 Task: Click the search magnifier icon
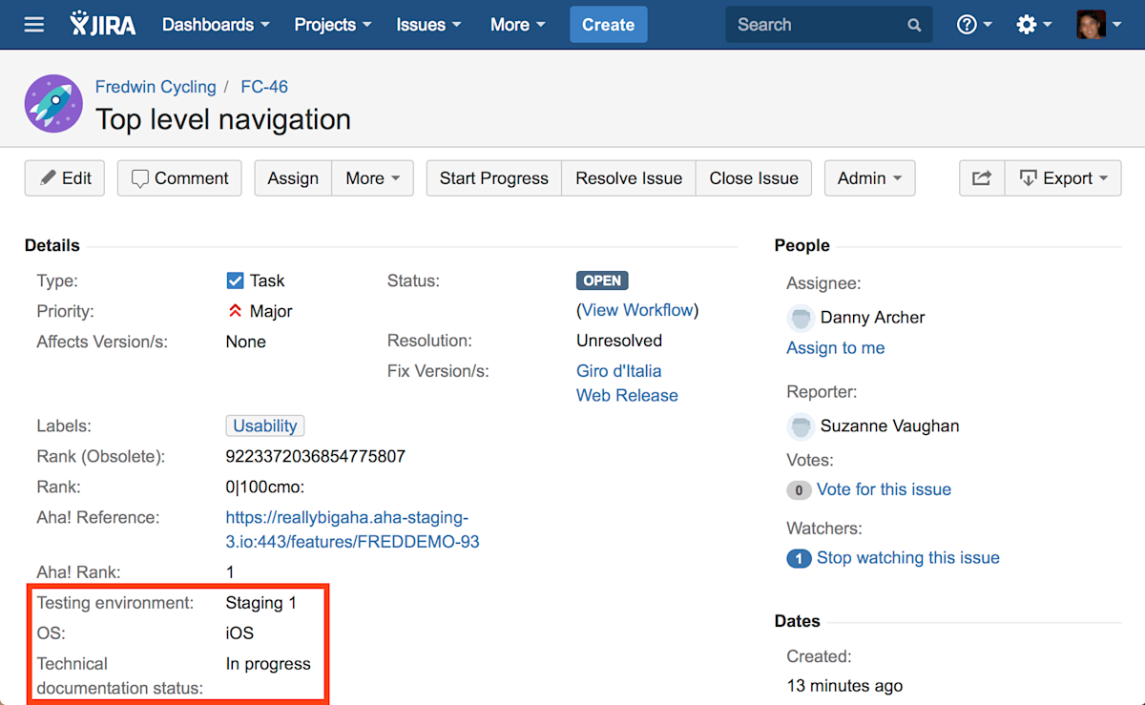click(x=914, y=26)
